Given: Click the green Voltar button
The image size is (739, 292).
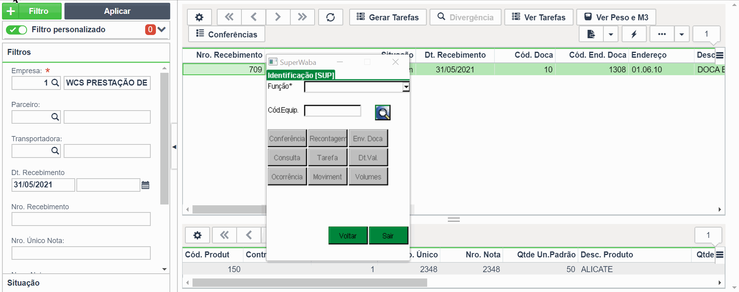Looking at the screenshot, I should 348,236.
